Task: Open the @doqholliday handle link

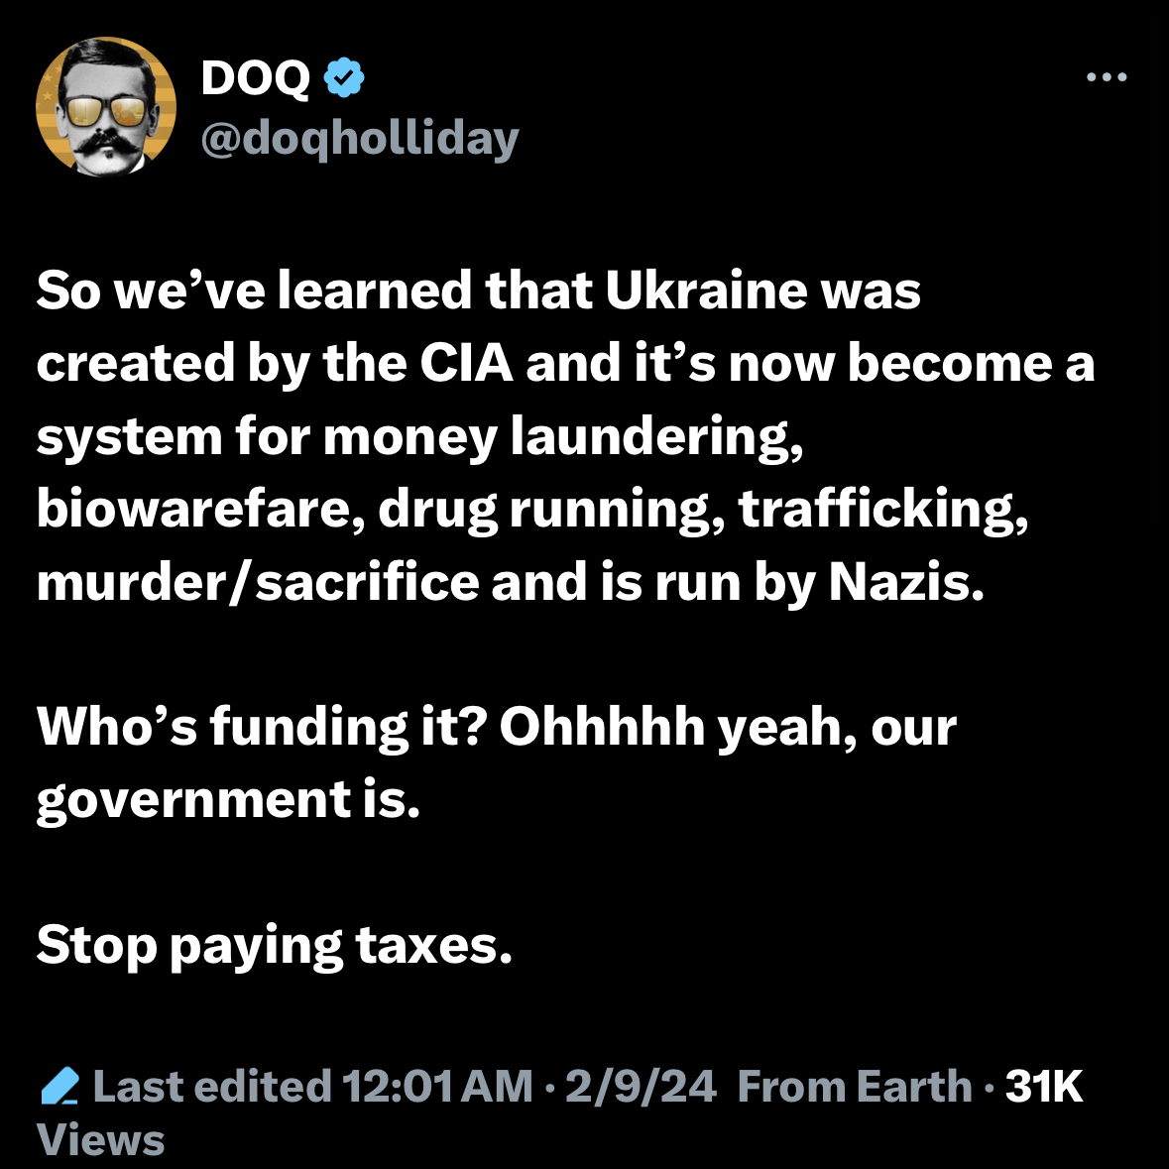Action: pyautogui.click(x=360, y=139)
